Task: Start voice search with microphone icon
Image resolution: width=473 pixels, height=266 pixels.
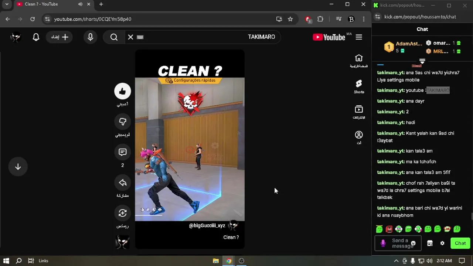Action: (91, 37)
